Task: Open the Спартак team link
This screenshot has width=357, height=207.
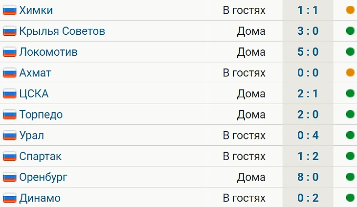Action: (40, 157)
